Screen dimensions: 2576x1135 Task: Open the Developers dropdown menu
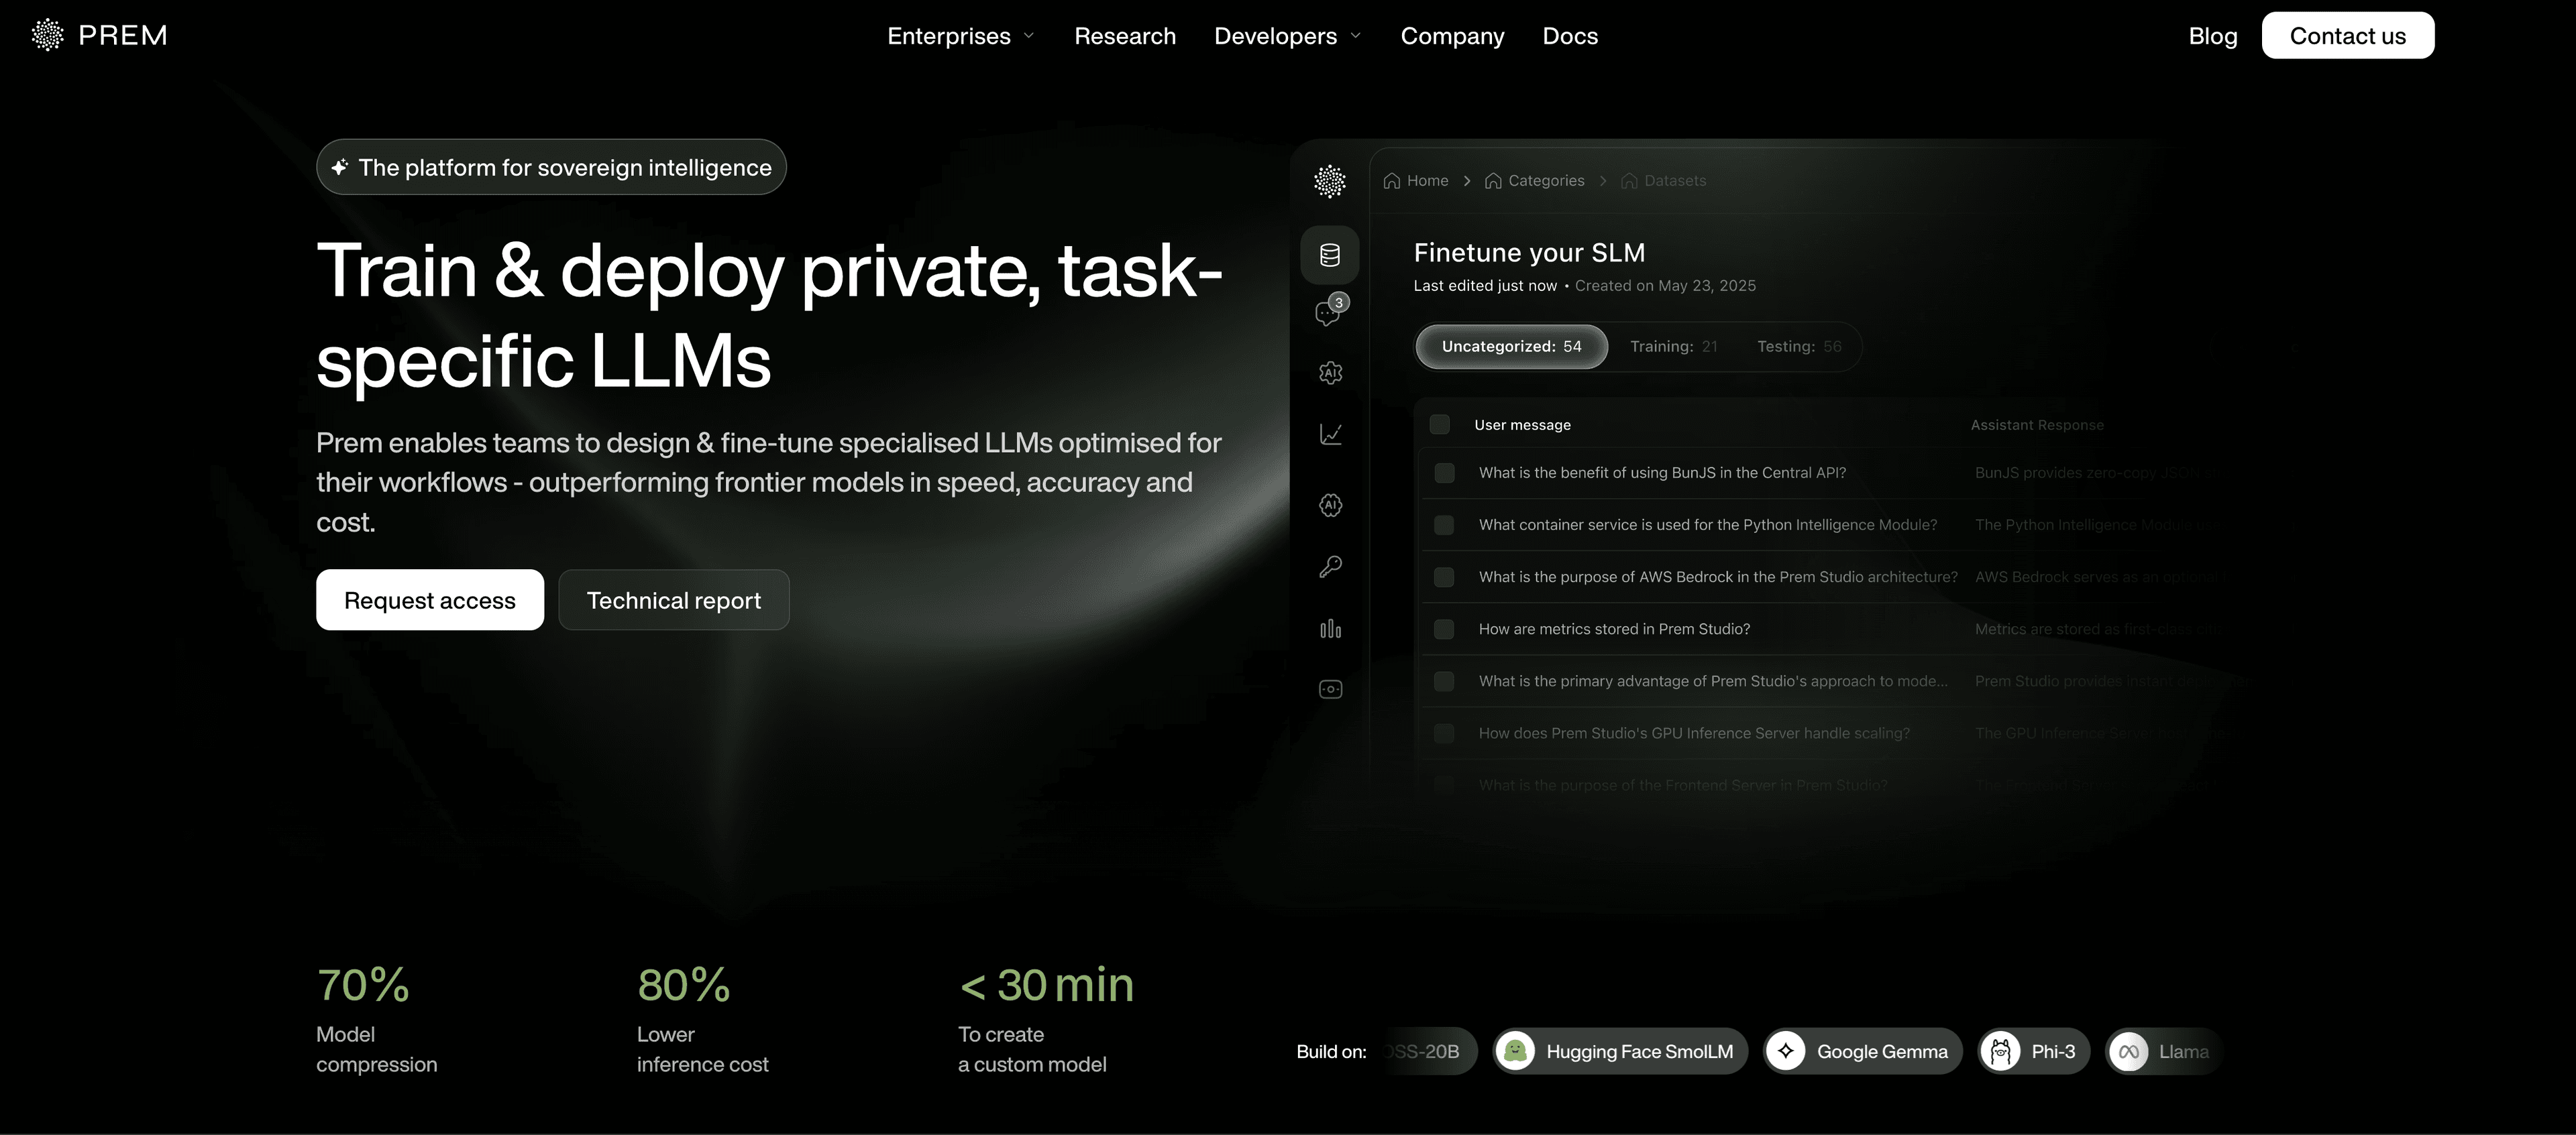(1287, 35)
